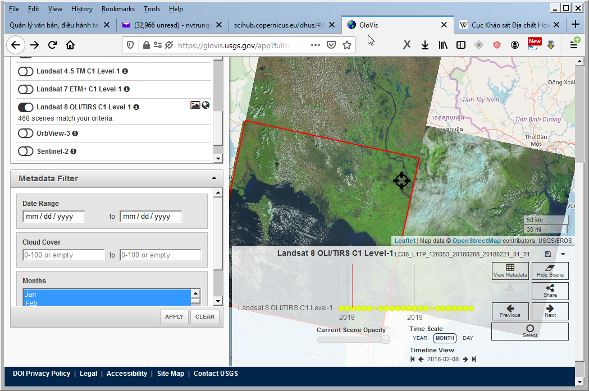The height and width of the screenshot is (391, 589).
Task: Click dataset list scroll-down arrow
Action: 218,158
